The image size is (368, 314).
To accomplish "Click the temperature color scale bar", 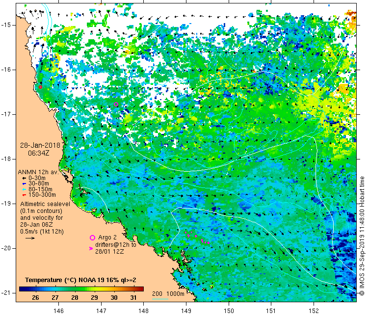I will (81, 289).
